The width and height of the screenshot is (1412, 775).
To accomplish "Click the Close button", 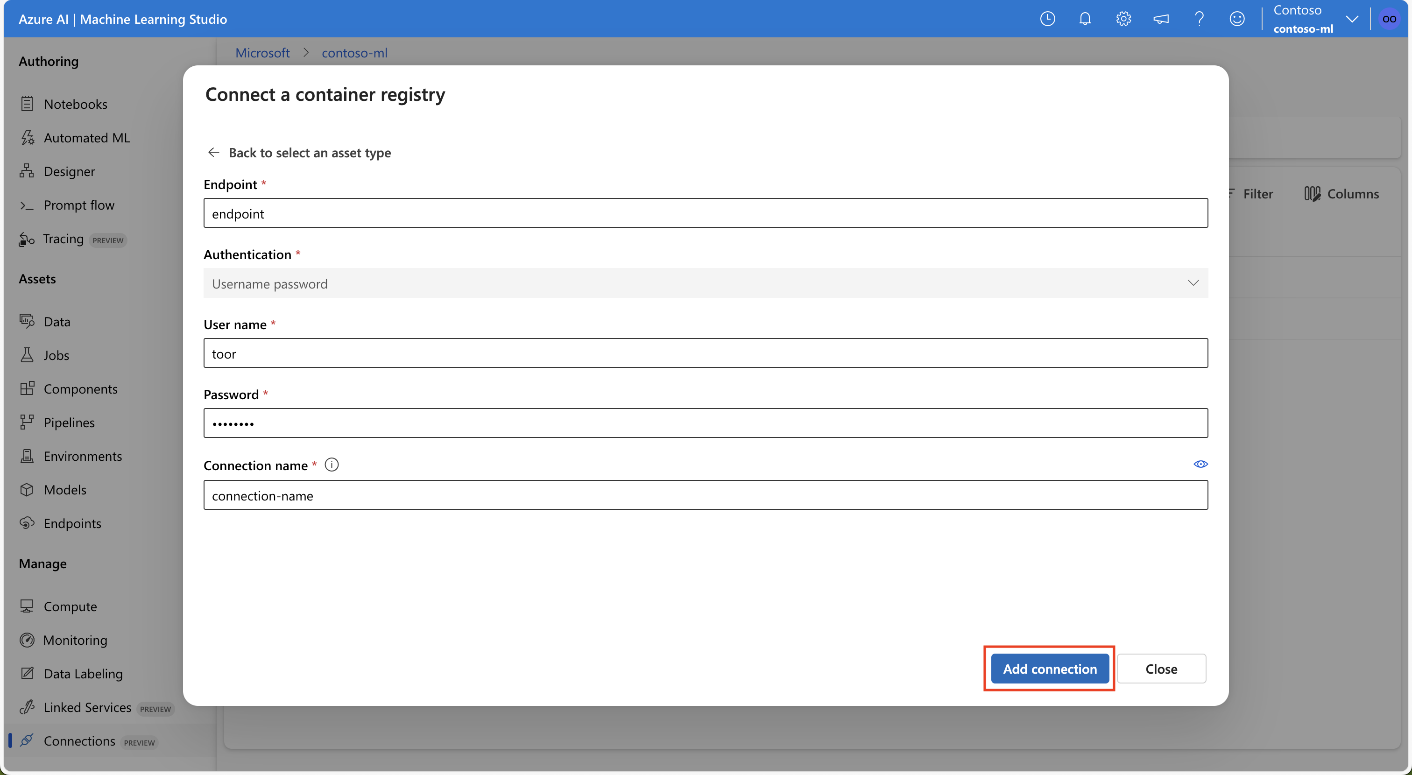I will coord(1161,668).
